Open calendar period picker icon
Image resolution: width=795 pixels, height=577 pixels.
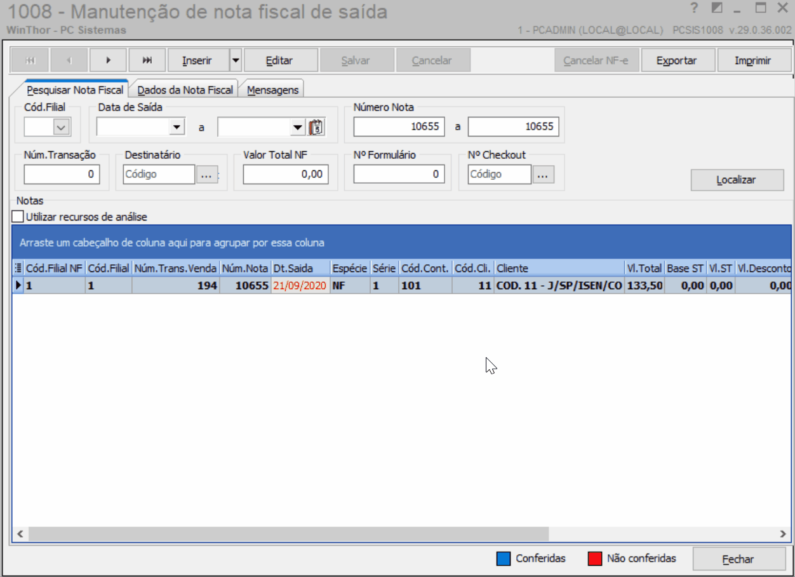(316, 127)
